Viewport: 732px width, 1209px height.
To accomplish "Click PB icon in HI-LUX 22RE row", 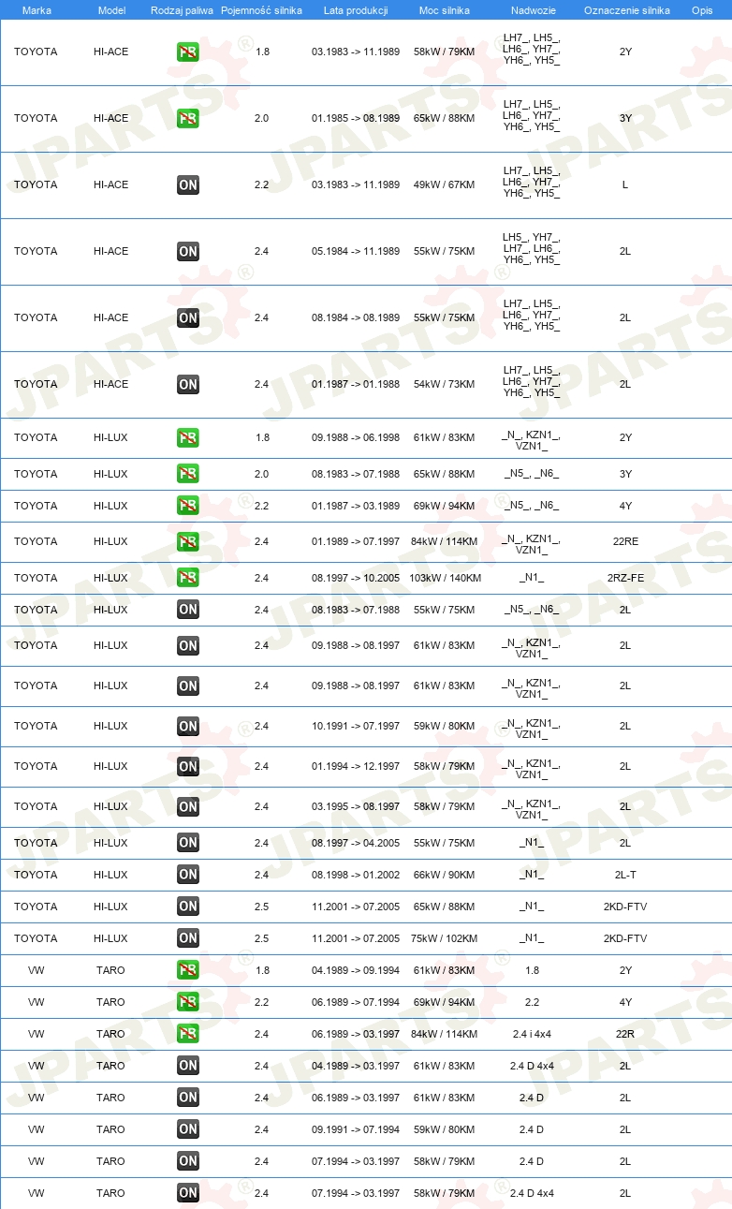I will click(x=188, y=542).
